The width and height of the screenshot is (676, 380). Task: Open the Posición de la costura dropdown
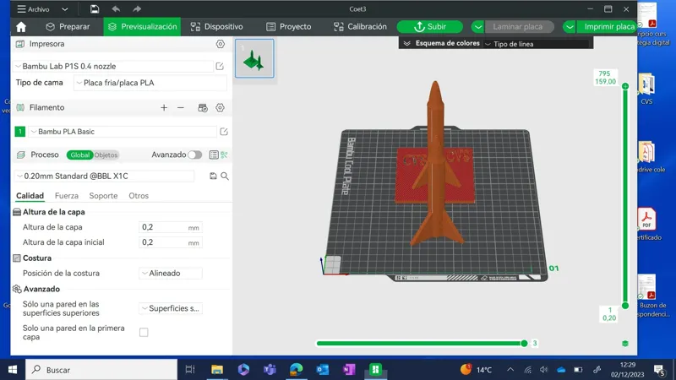tap(171, 273)
